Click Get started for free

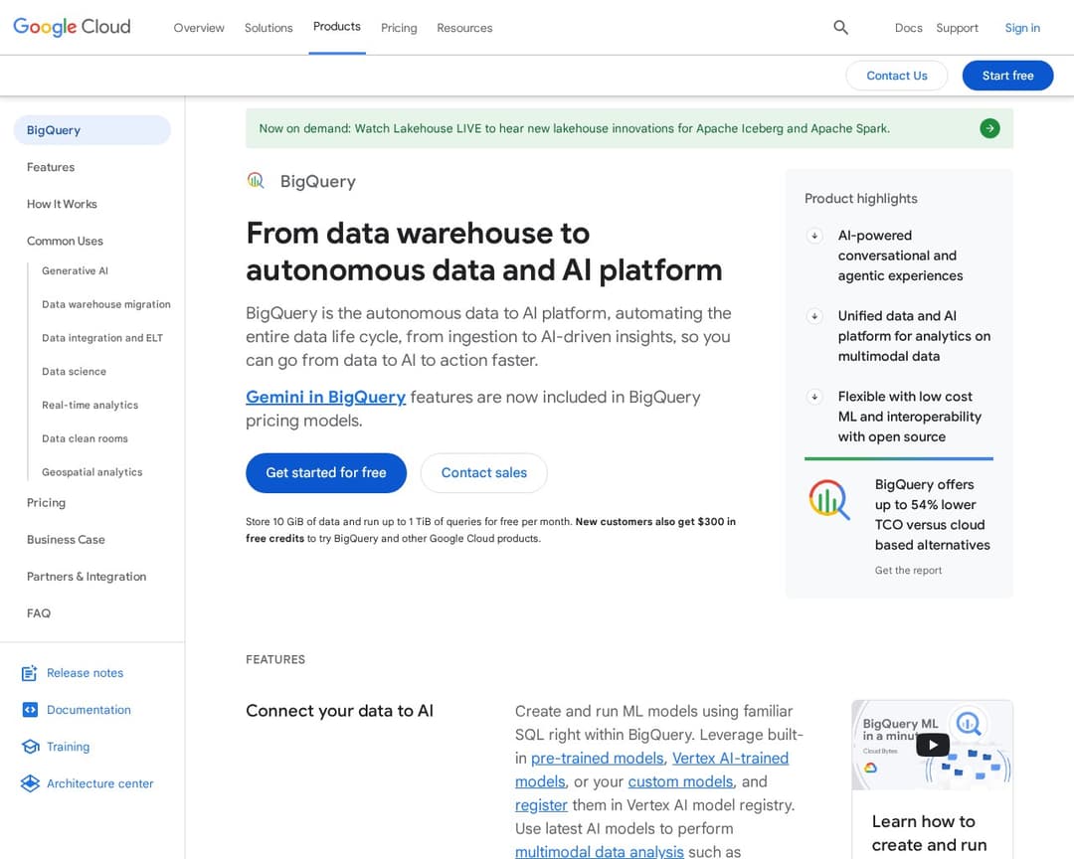(326, 472)
